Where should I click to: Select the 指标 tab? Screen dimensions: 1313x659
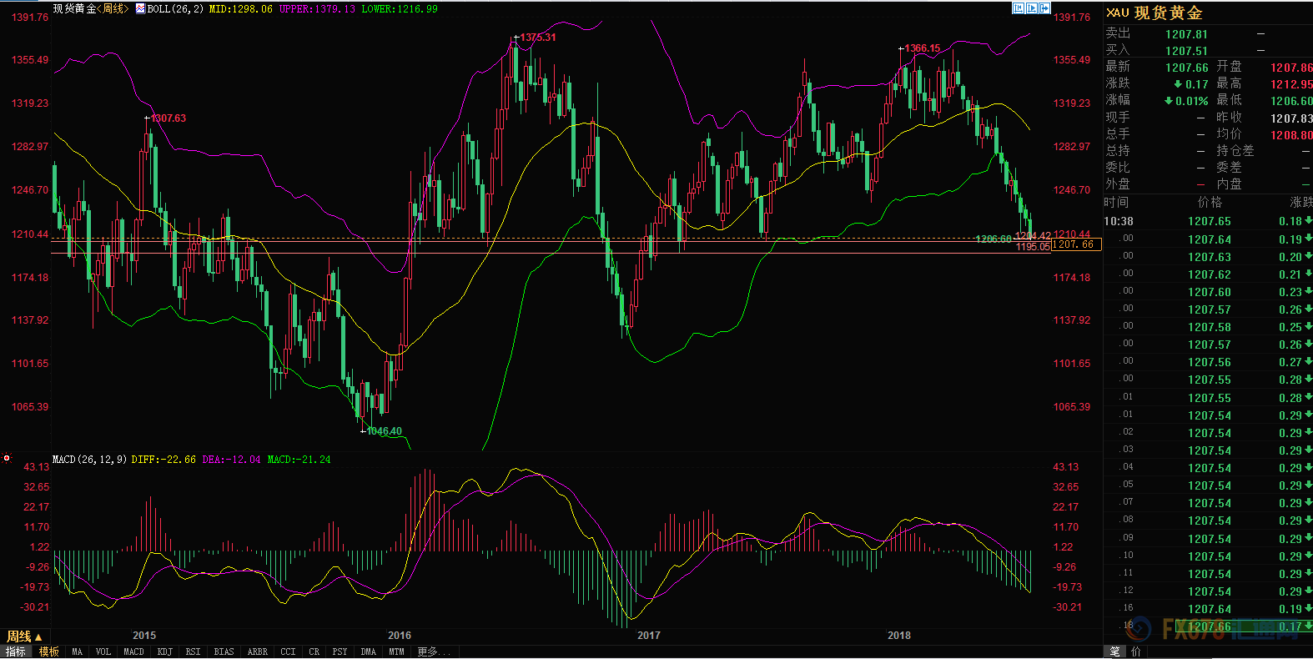16,651
